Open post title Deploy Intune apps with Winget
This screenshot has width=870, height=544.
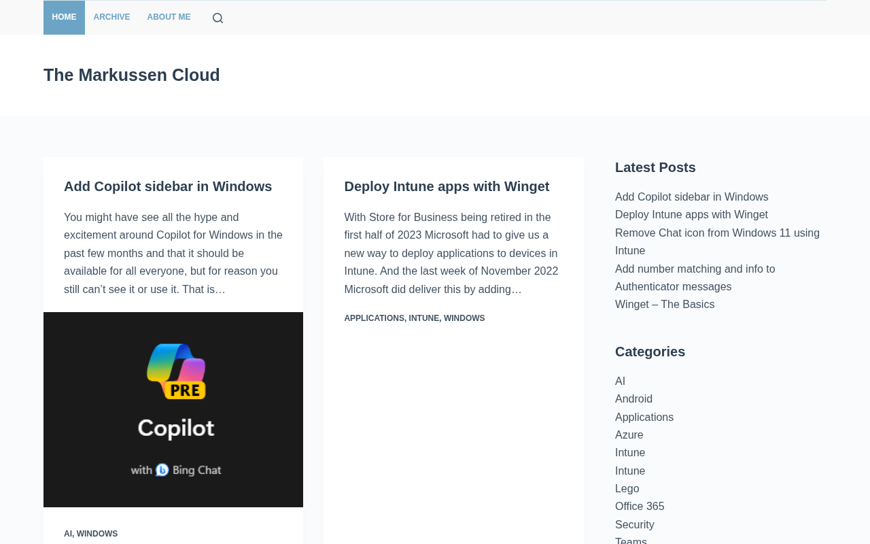(x=447, y=186)
